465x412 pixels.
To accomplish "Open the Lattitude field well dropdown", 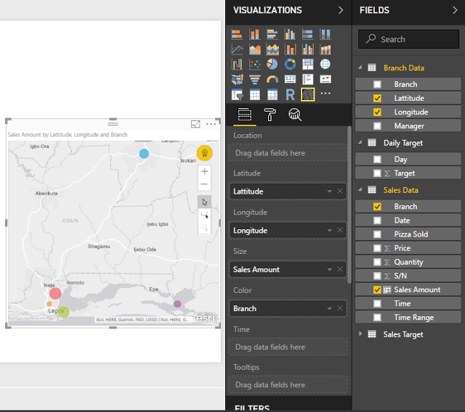I will point(329,191).
